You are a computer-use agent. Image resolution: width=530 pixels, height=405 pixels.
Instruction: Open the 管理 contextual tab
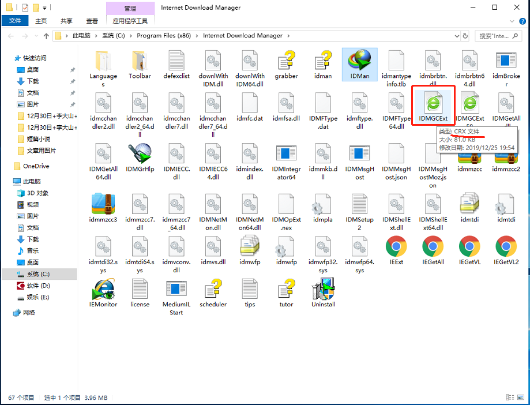[130, 8]
